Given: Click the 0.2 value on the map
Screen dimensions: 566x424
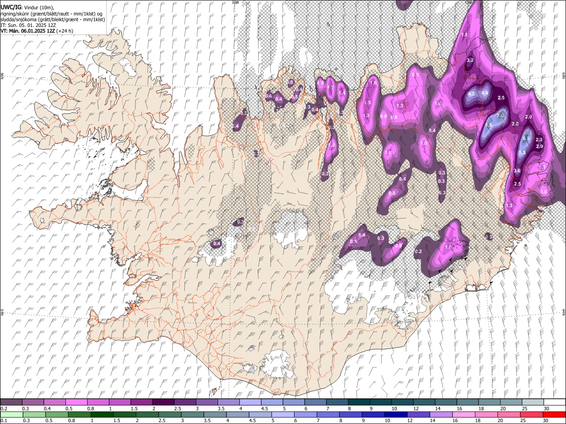Looking at the screenshot, I should (x=419, y=252).
